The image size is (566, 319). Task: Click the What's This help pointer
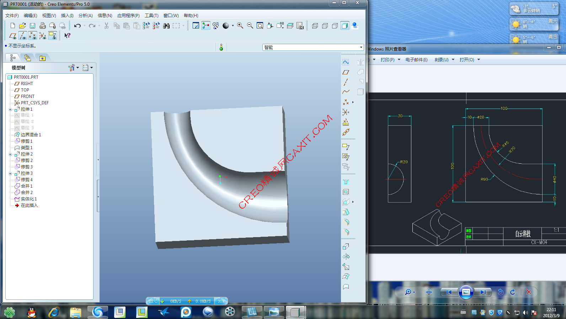67,36
